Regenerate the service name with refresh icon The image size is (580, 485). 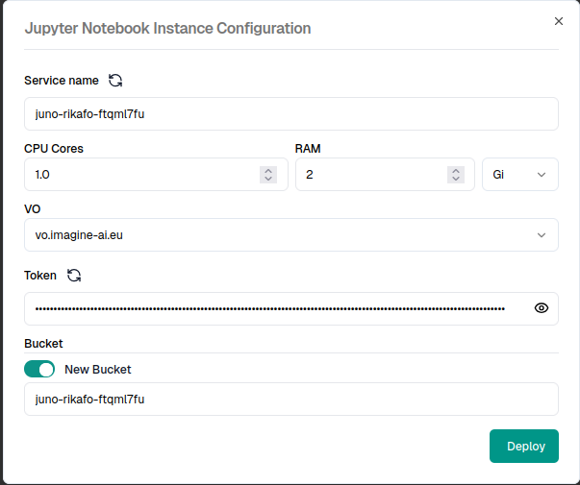(115, 80)
